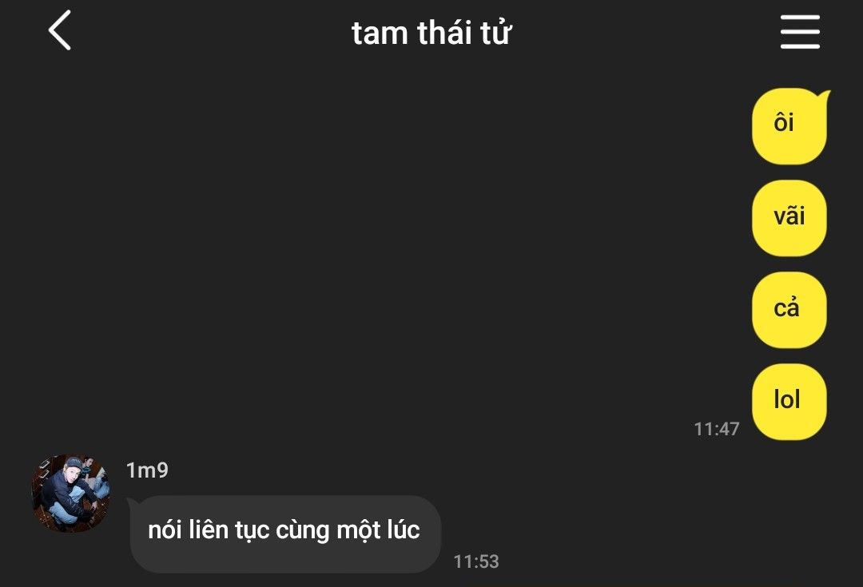
Task: Click the word "tử" in the header title
Action: (496, 33)
